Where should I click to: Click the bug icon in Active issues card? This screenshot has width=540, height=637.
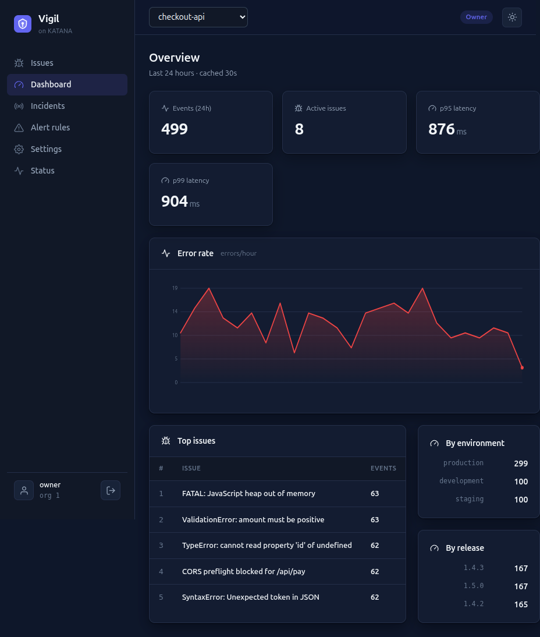point(299,108)
